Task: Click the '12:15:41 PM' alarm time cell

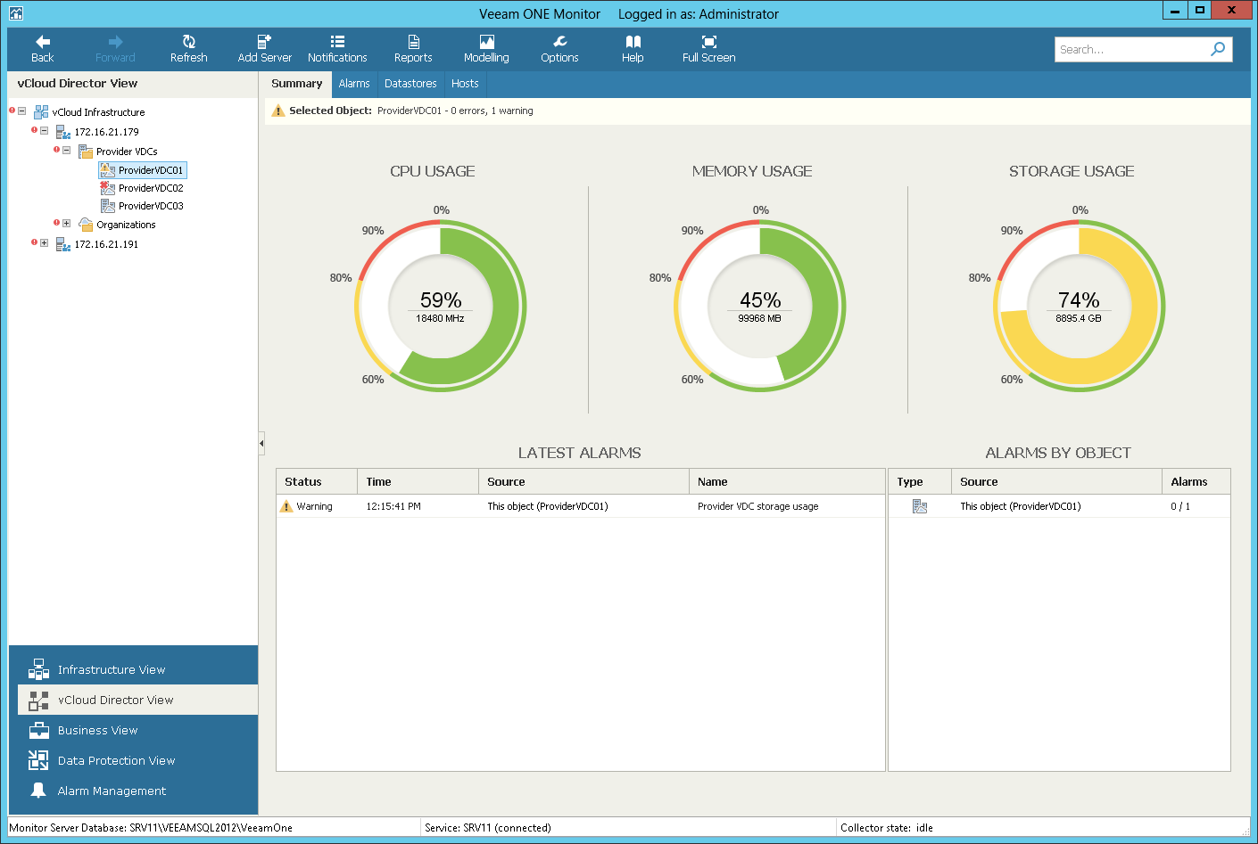Action: coord(393,506)
